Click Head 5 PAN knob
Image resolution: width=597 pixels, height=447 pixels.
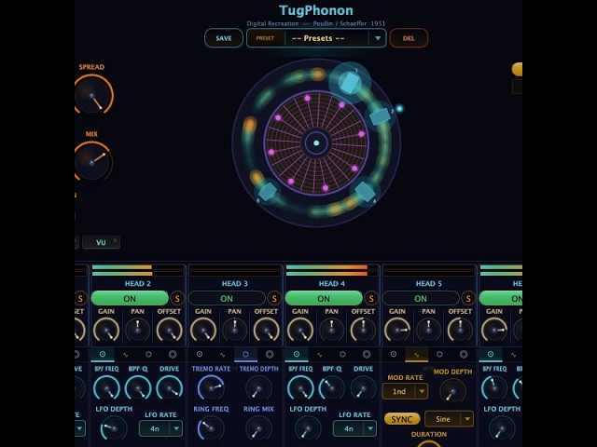pyautogui.click(x=429, y=330)
